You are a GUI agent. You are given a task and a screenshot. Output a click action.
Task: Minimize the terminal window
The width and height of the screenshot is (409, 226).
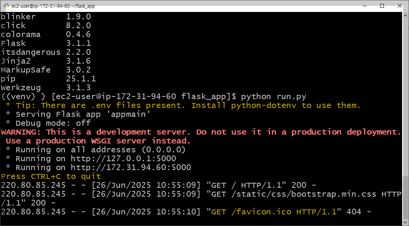365,6
